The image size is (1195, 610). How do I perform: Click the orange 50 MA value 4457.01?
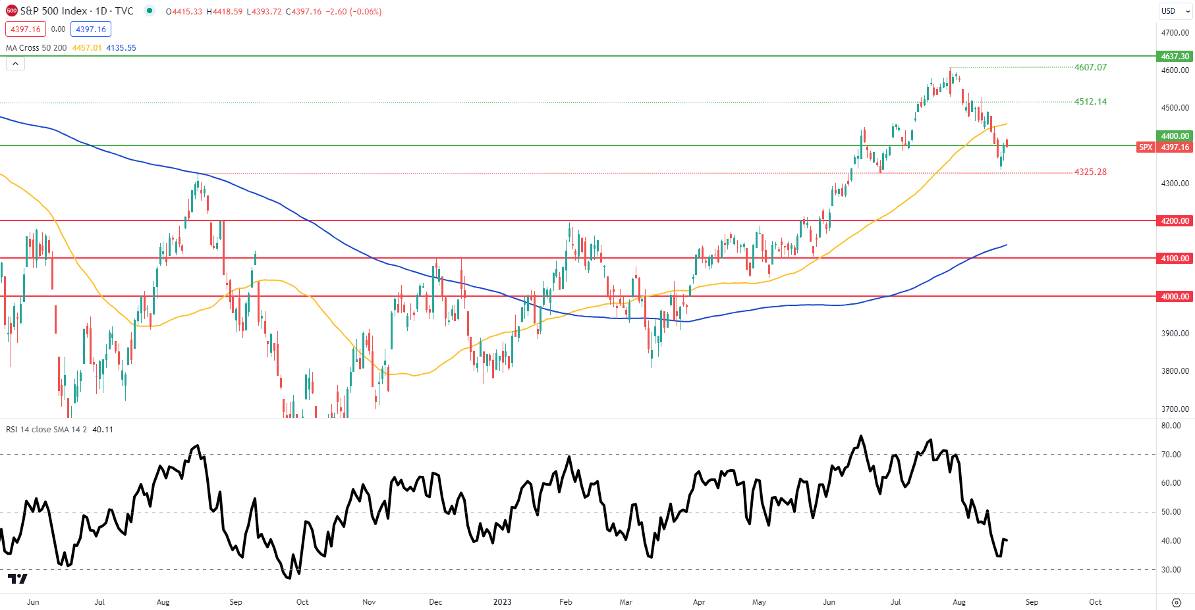click(x=87, y=48)
